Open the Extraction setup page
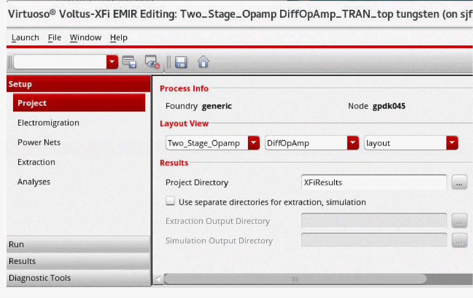The height and width of the screenshot is (298, 473). (36, 162)
